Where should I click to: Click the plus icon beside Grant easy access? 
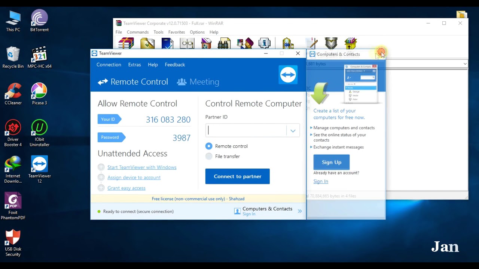point(101,188)
